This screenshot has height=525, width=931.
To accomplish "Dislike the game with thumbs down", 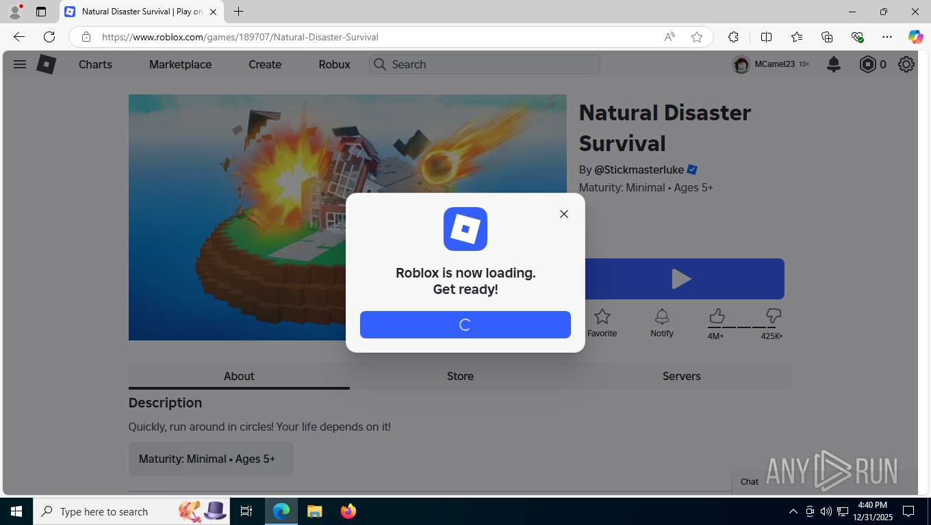I will [774, 316].
